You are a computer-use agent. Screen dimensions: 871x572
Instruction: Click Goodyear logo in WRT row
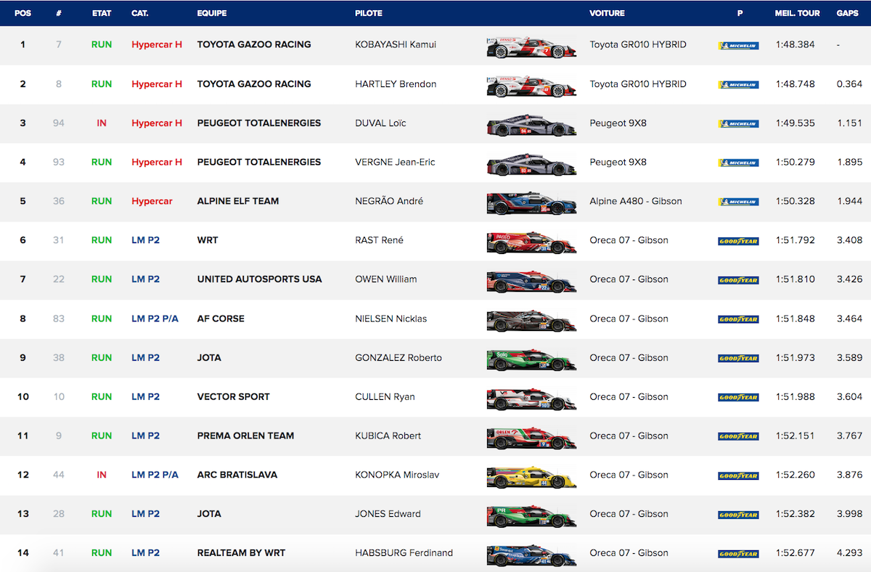click(x=738, y=241)
